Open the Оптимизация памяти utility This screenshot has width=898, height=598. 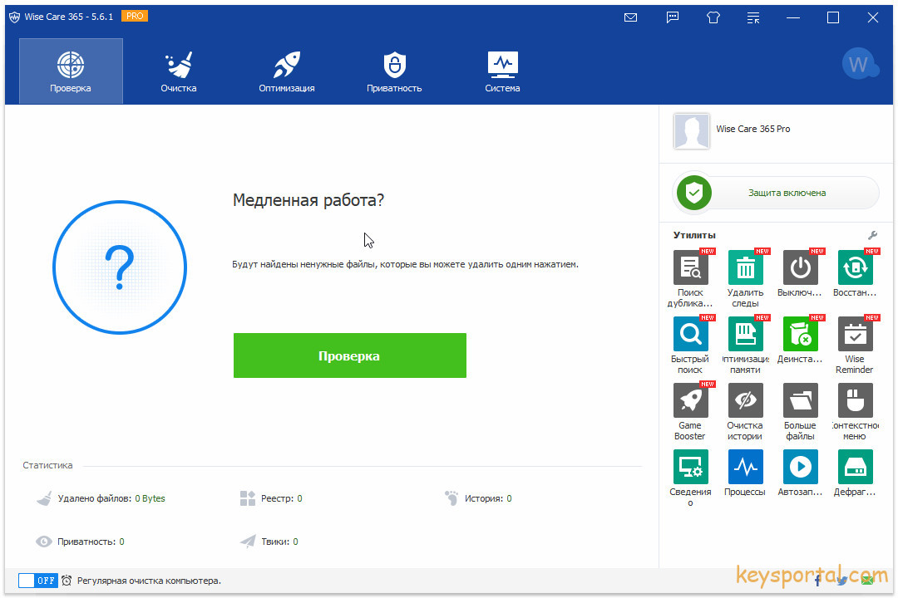pos(745,335)
